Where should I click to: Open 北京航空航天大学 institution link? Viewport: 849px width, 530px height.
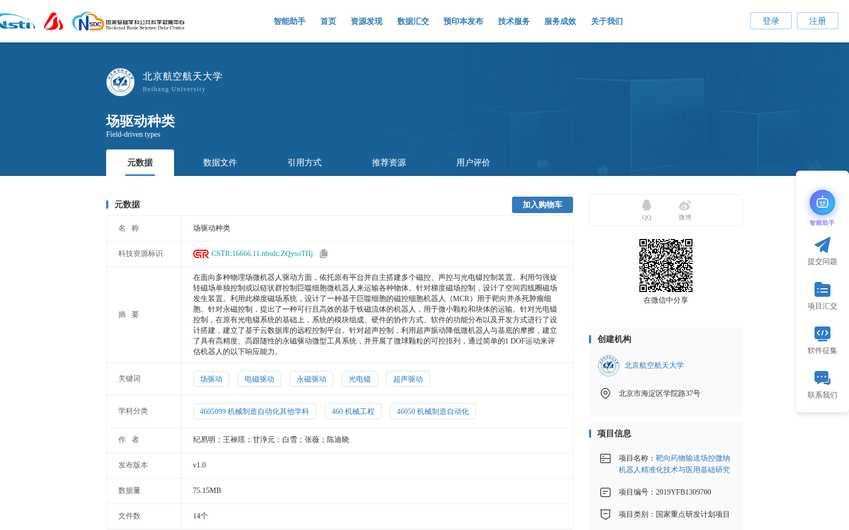pyautogui.click(x=654, y=366)
